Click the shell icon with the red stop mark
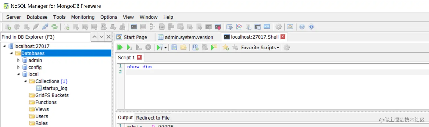Viewport: 429px width, 127px height. (x=218, y=27)
